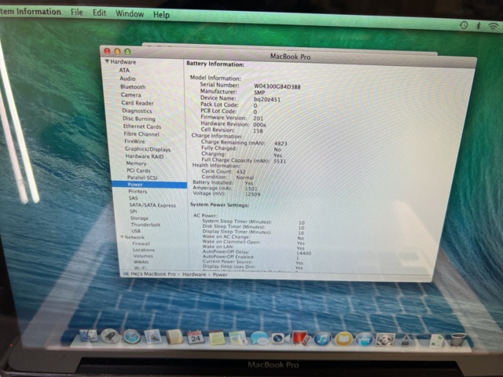Open Photo Booth red curtain icon

(x=300, y=339)
